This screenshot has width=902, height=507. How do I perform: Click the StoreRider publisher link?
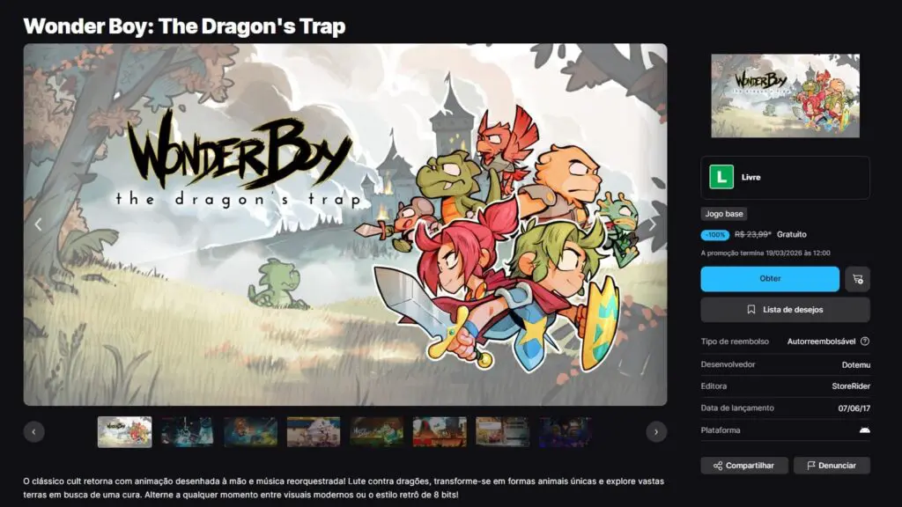click(x=851, y=386)
